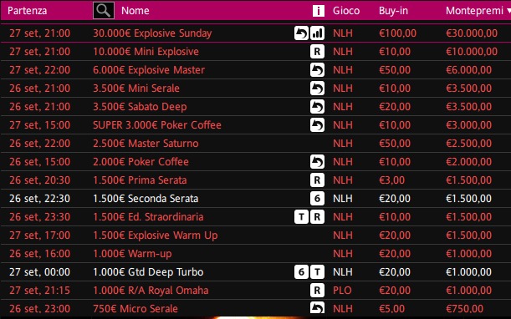Screen dimensions: 511x319
Task: Sort by the Partenza column header
Action: [x=28, y=11]
